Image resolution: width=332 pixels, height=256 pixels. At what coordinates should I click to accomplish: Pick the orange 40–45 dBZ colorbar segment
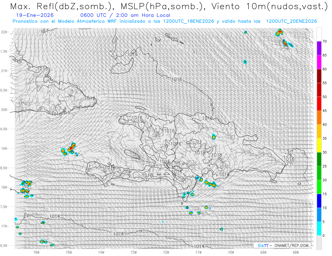319,118
